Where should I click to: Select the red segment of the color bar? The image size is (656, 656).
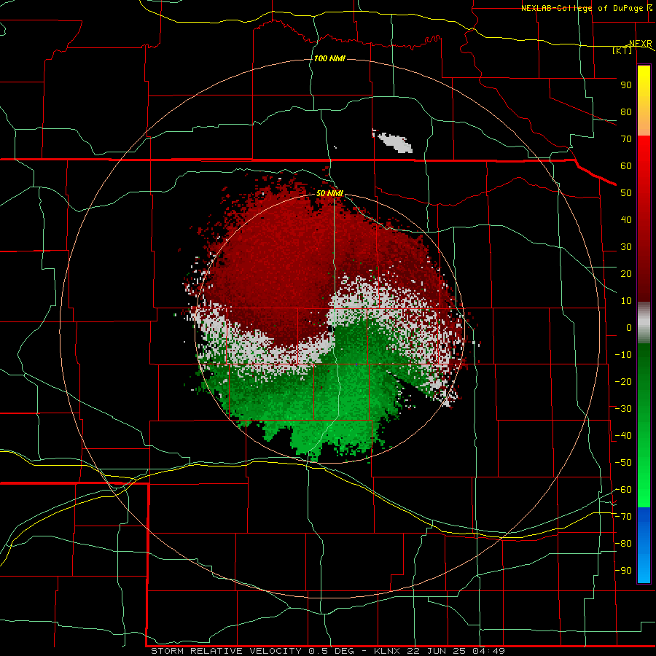(644, 219)
